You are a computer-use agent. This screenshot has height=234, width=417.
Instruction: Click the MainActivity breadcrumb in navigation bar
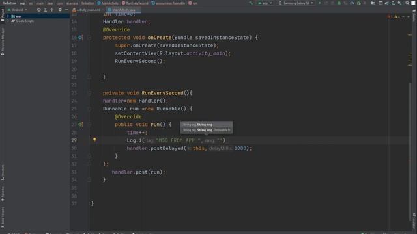108,3
